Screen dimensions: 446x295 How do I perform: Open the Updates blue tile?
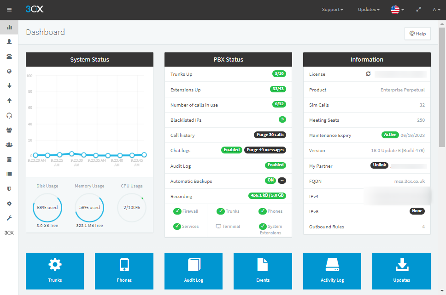tap(402, 271)
